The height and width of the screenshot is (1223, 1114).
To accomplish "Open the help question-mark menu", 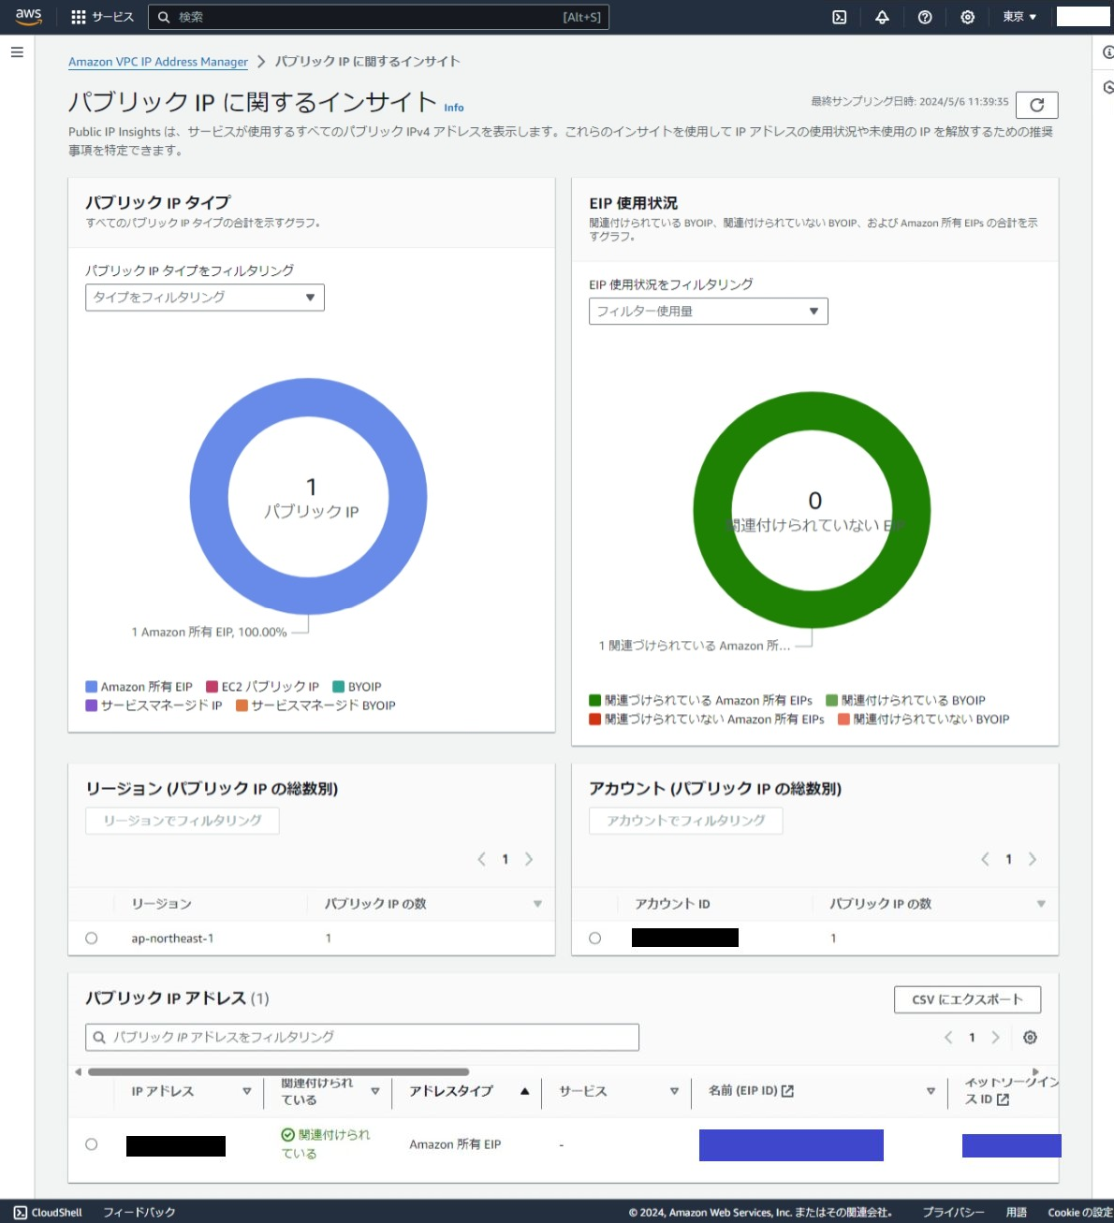I will click(x=925, y=17).
